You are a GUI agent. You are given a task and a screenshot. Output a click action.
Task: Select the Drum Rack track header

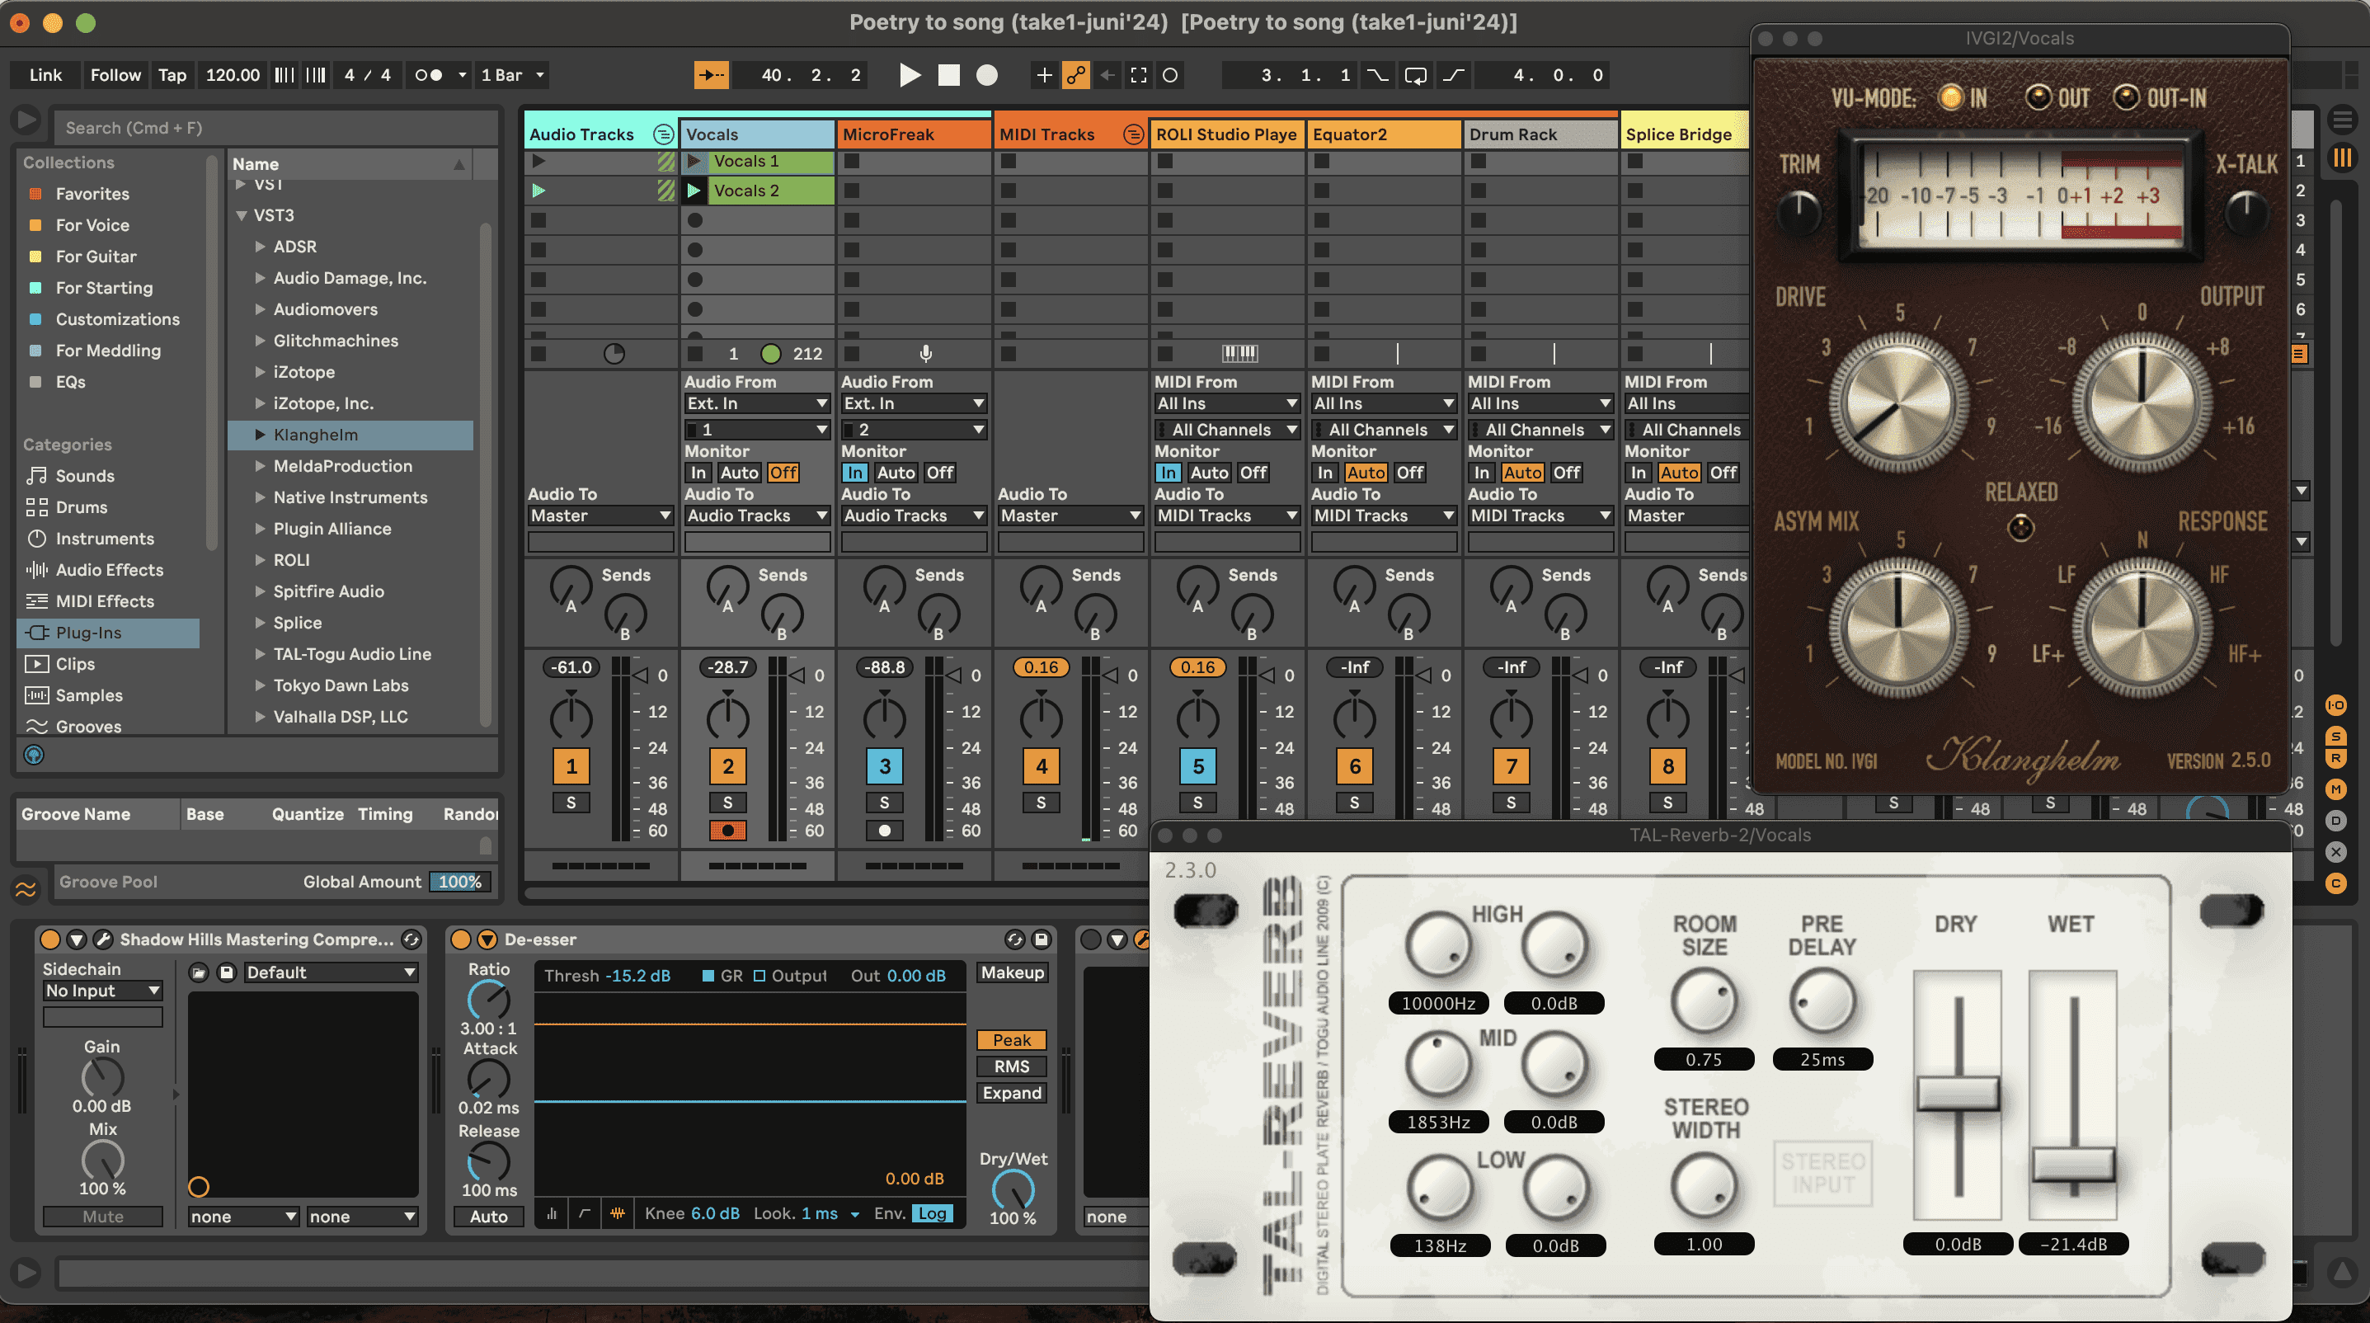pyautogui.click(x=1540, y=134)
